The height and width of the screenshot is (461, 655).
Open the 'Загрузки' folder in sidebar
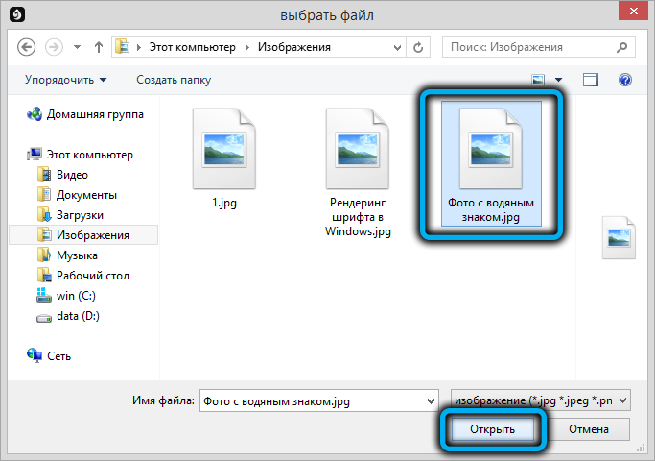coord(80,214)
